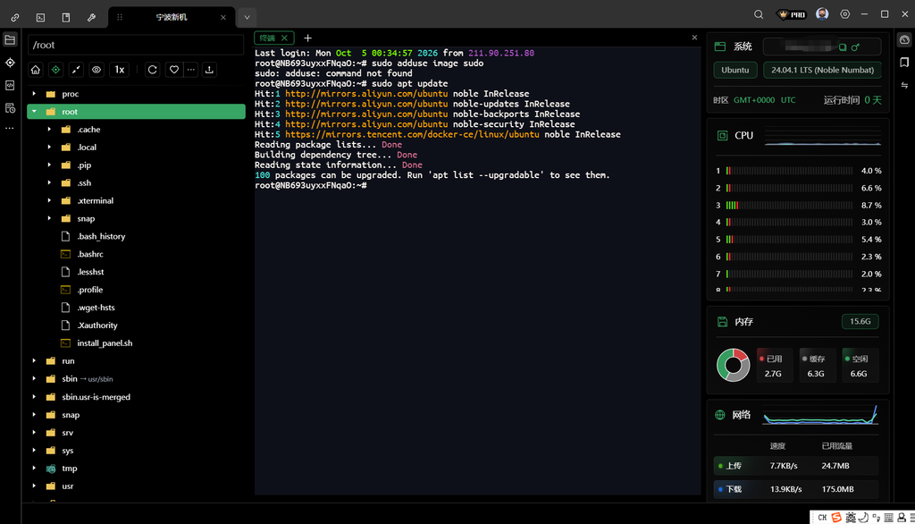
Task: Click the green key icon in 系统 panel
Action: [x=855, y=47]
